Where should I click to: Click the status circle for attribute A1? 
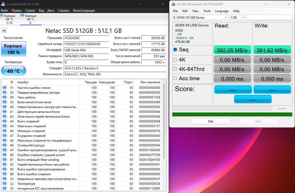tap(4, 112)
